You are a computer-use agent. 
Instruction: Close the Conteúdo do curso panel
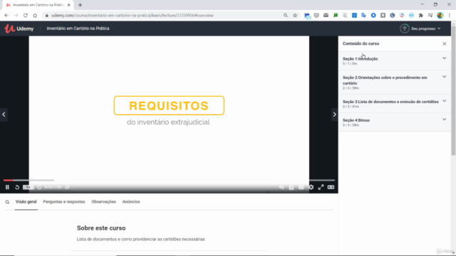pyautogui.click(x=445, y=43)
